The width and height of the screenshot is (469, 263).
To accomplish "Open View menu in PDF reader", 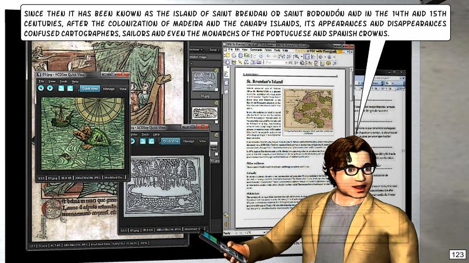I will [245, 50].
